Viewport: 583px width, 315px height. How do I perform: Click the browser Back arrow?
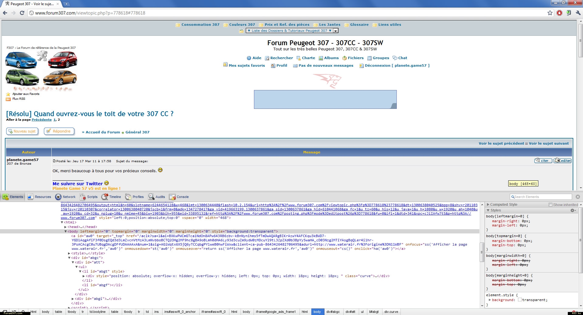pyautogui.click(x=5, y=13)
